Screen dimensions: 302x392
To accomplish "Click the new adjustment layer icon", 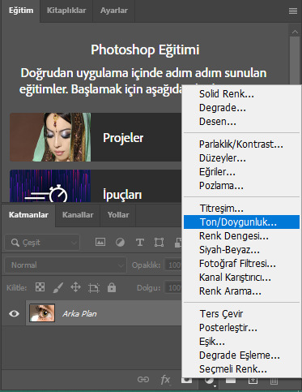I will pos(209,381).
